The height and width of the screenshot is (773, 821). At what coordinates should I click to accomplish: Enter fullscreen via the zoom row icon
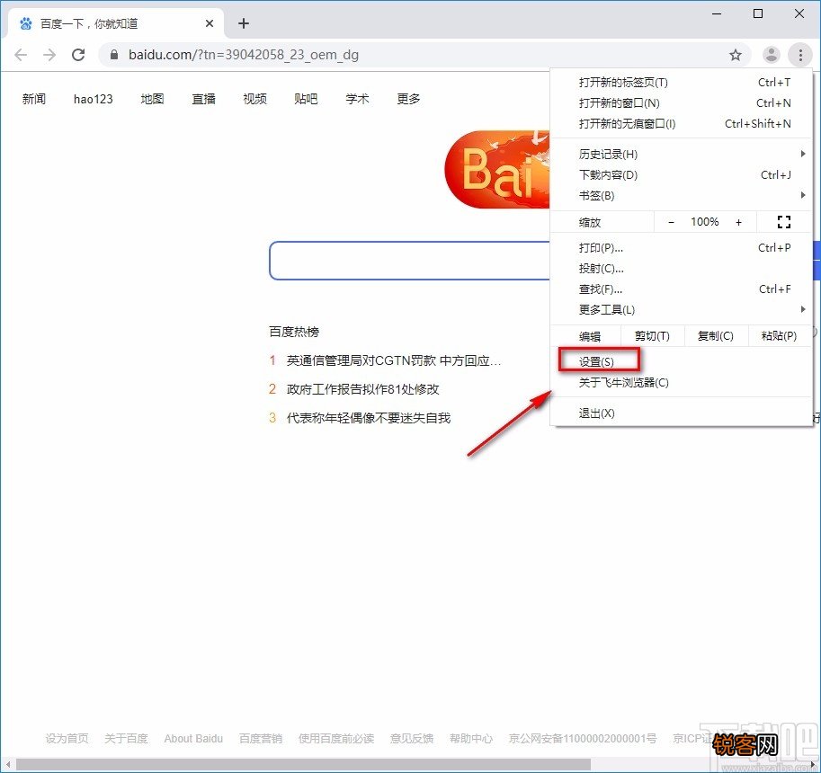click(783, 221)
